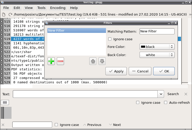Click the Cancel button in Filters dialog
The width and height of the screenshot is (192, 130).
pyautogui.click(x=140, y=71)
